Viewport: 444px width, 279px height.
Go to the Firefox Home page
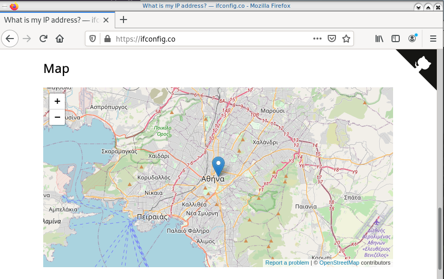(x=60, y=39)
